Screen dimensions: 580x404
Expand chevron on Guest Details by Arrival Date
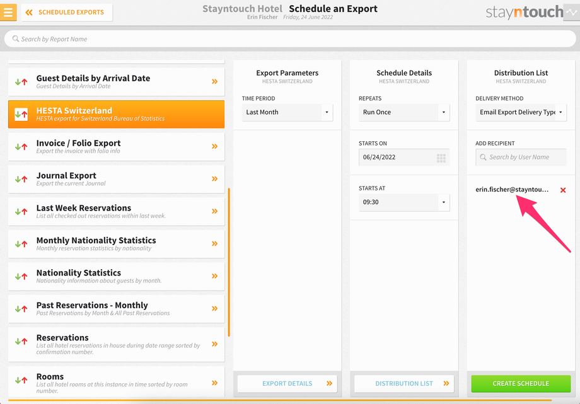pyautogui.click(x=214, y=81)
